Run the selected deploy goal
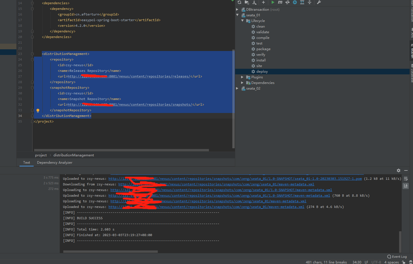413x264 pixels. pyautogui.click(x=273, y=3)
